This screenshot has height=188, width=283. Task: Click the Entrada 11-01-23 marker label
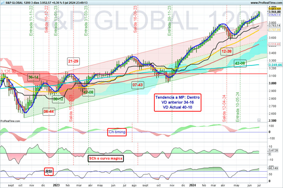[x=56, y=21]
